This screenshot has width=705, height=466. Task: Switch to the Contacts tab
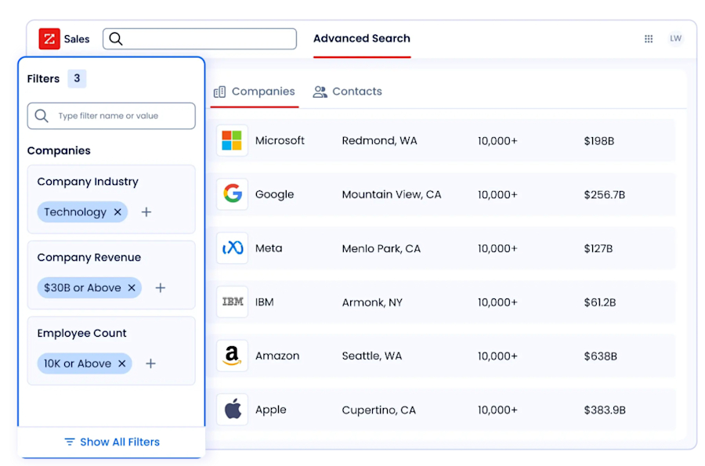tap(348, 92)
